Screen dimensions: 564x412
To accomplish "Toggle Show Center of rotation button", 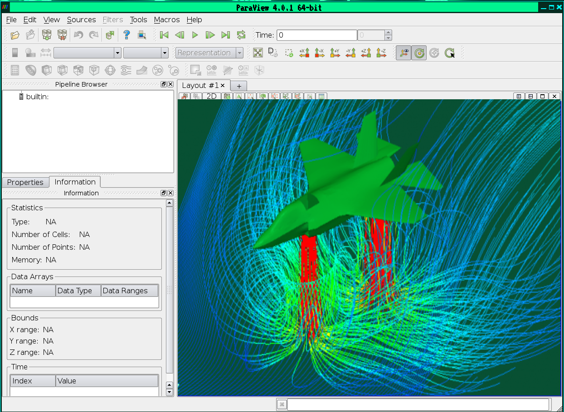I will (419, 53).
